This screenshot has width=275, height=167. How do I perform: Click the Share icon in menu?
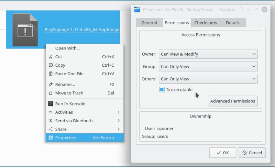[x=51, y=129]
